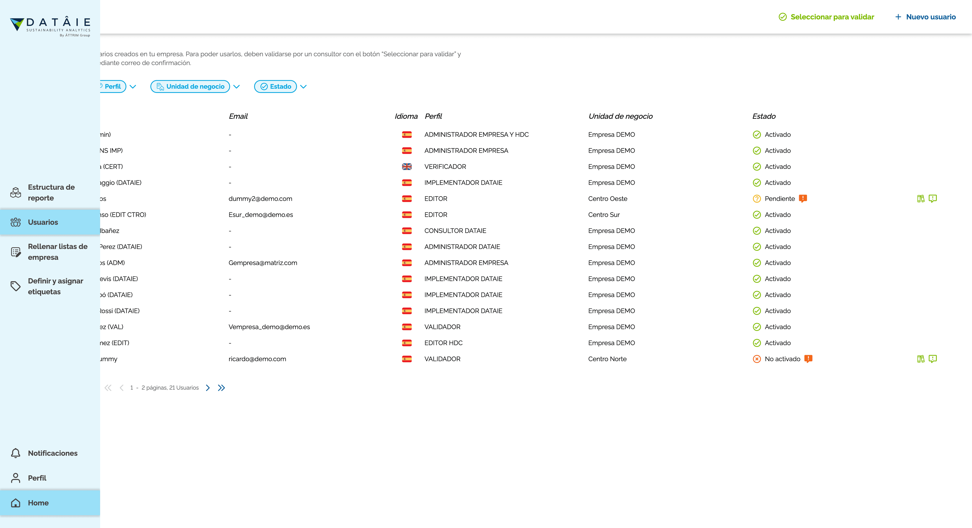Click the No activado orange alert icon
The height and width of the screenshot is (528, 972).
click(x=808, y=359)
